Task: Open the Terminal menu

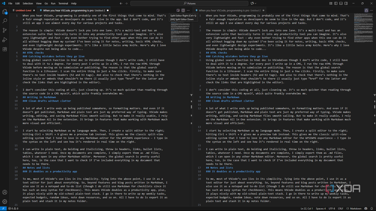Action: (63, 3)
